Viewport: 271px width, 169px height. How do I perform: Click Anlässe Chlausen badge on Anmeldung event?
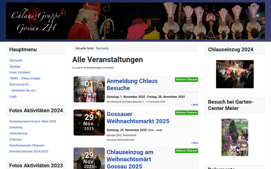click(x=187, y=79)
